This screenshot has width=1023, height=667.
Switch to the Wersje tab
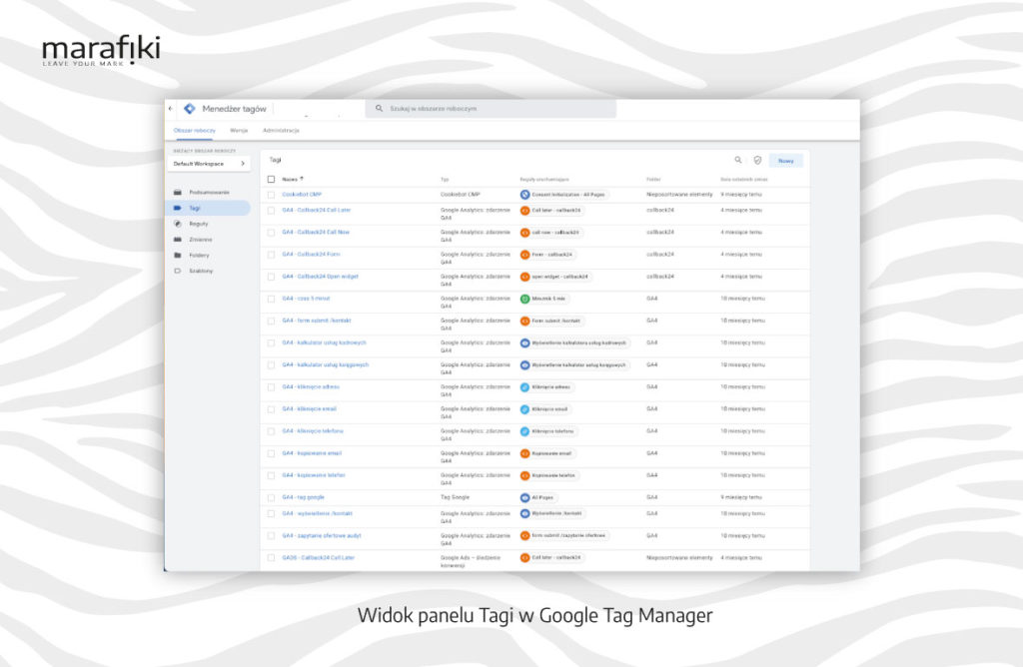pyautogui.click(x=239, y=131)
